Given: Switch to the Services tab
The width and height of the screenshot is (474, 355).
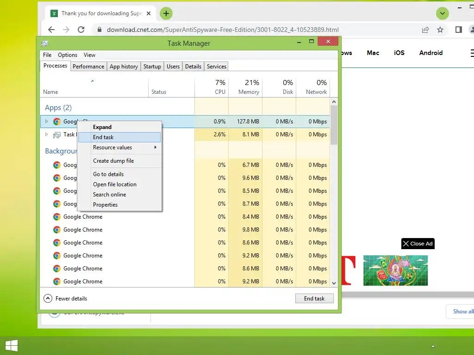Looking at the screenshot, I should coord(217,67).
